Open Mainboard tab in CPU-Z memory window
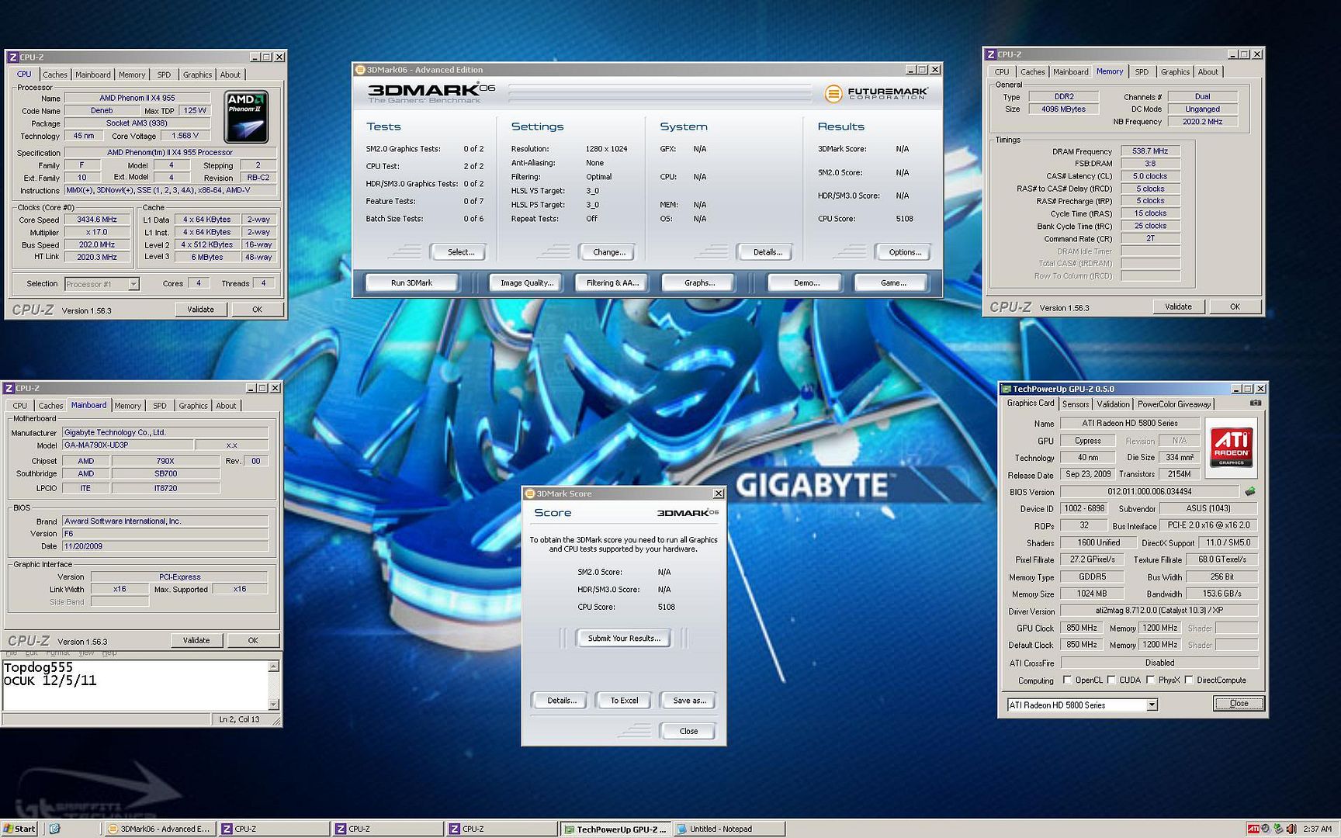This screenshot has width=1341, height=838. 1070,72
